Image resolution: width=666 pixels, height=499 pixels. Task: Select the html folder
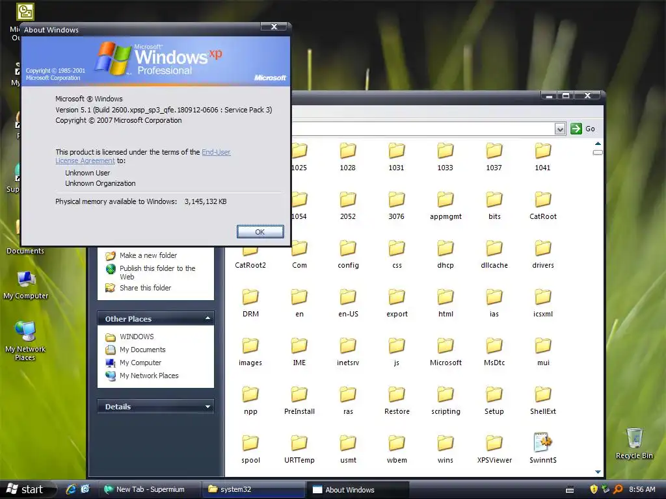tap(446, 303)
